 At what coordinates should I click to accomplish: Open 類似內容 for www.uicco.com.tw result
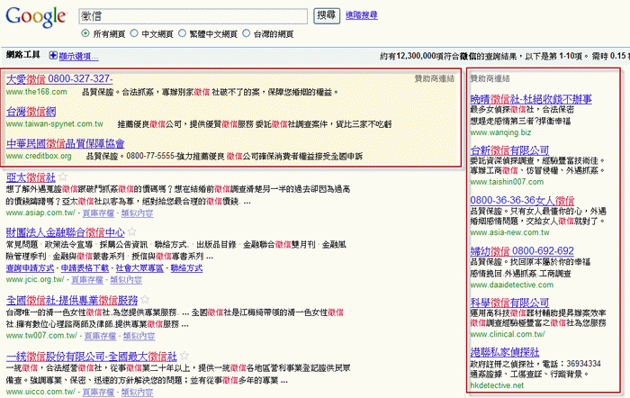click(x=137, y=392)
